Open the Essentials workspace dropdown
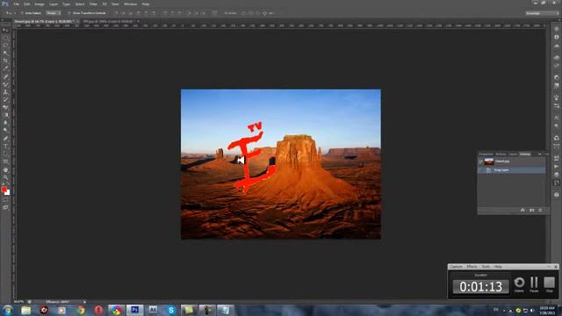The width and height of the screenshot is (562, 316). click(542, 13)
